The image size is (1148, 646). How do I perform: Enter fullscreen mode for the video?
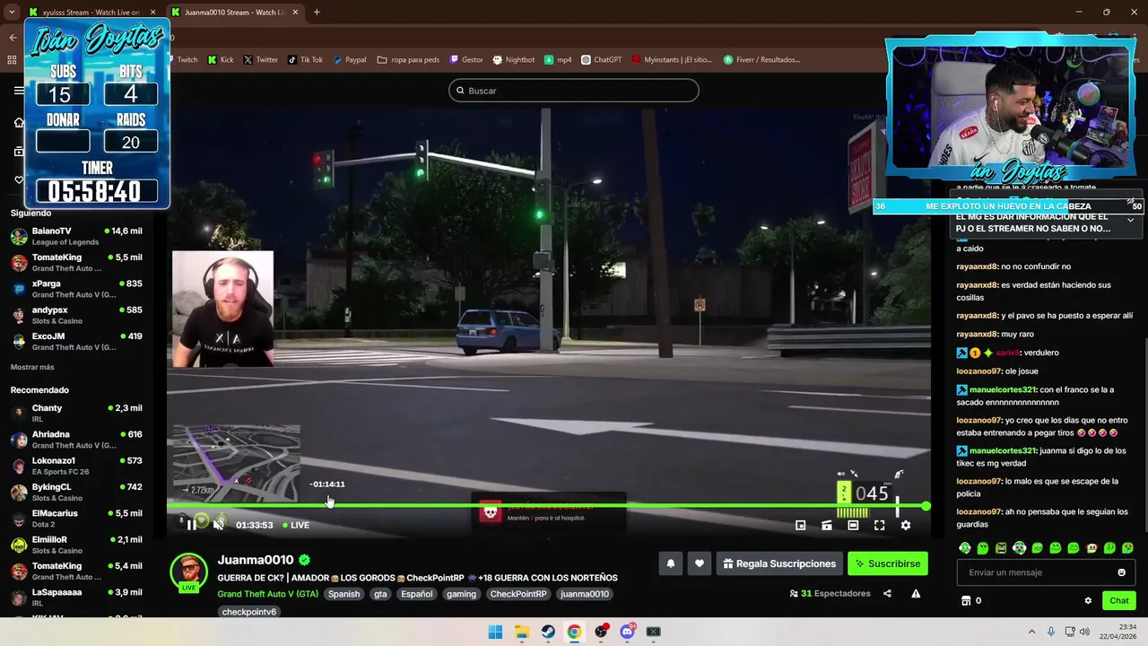(879, 525)
